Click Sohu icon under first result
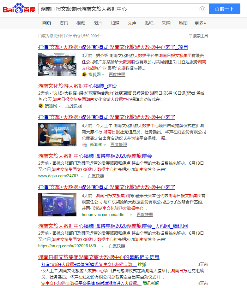Image resolution: width=247 pixels, height=288 pixels. pos(84,74)
